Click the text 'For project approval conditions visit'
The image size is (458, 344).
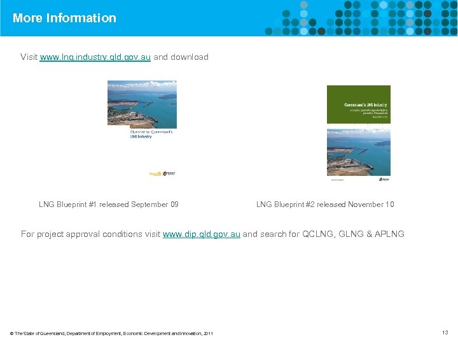(90, 234)
